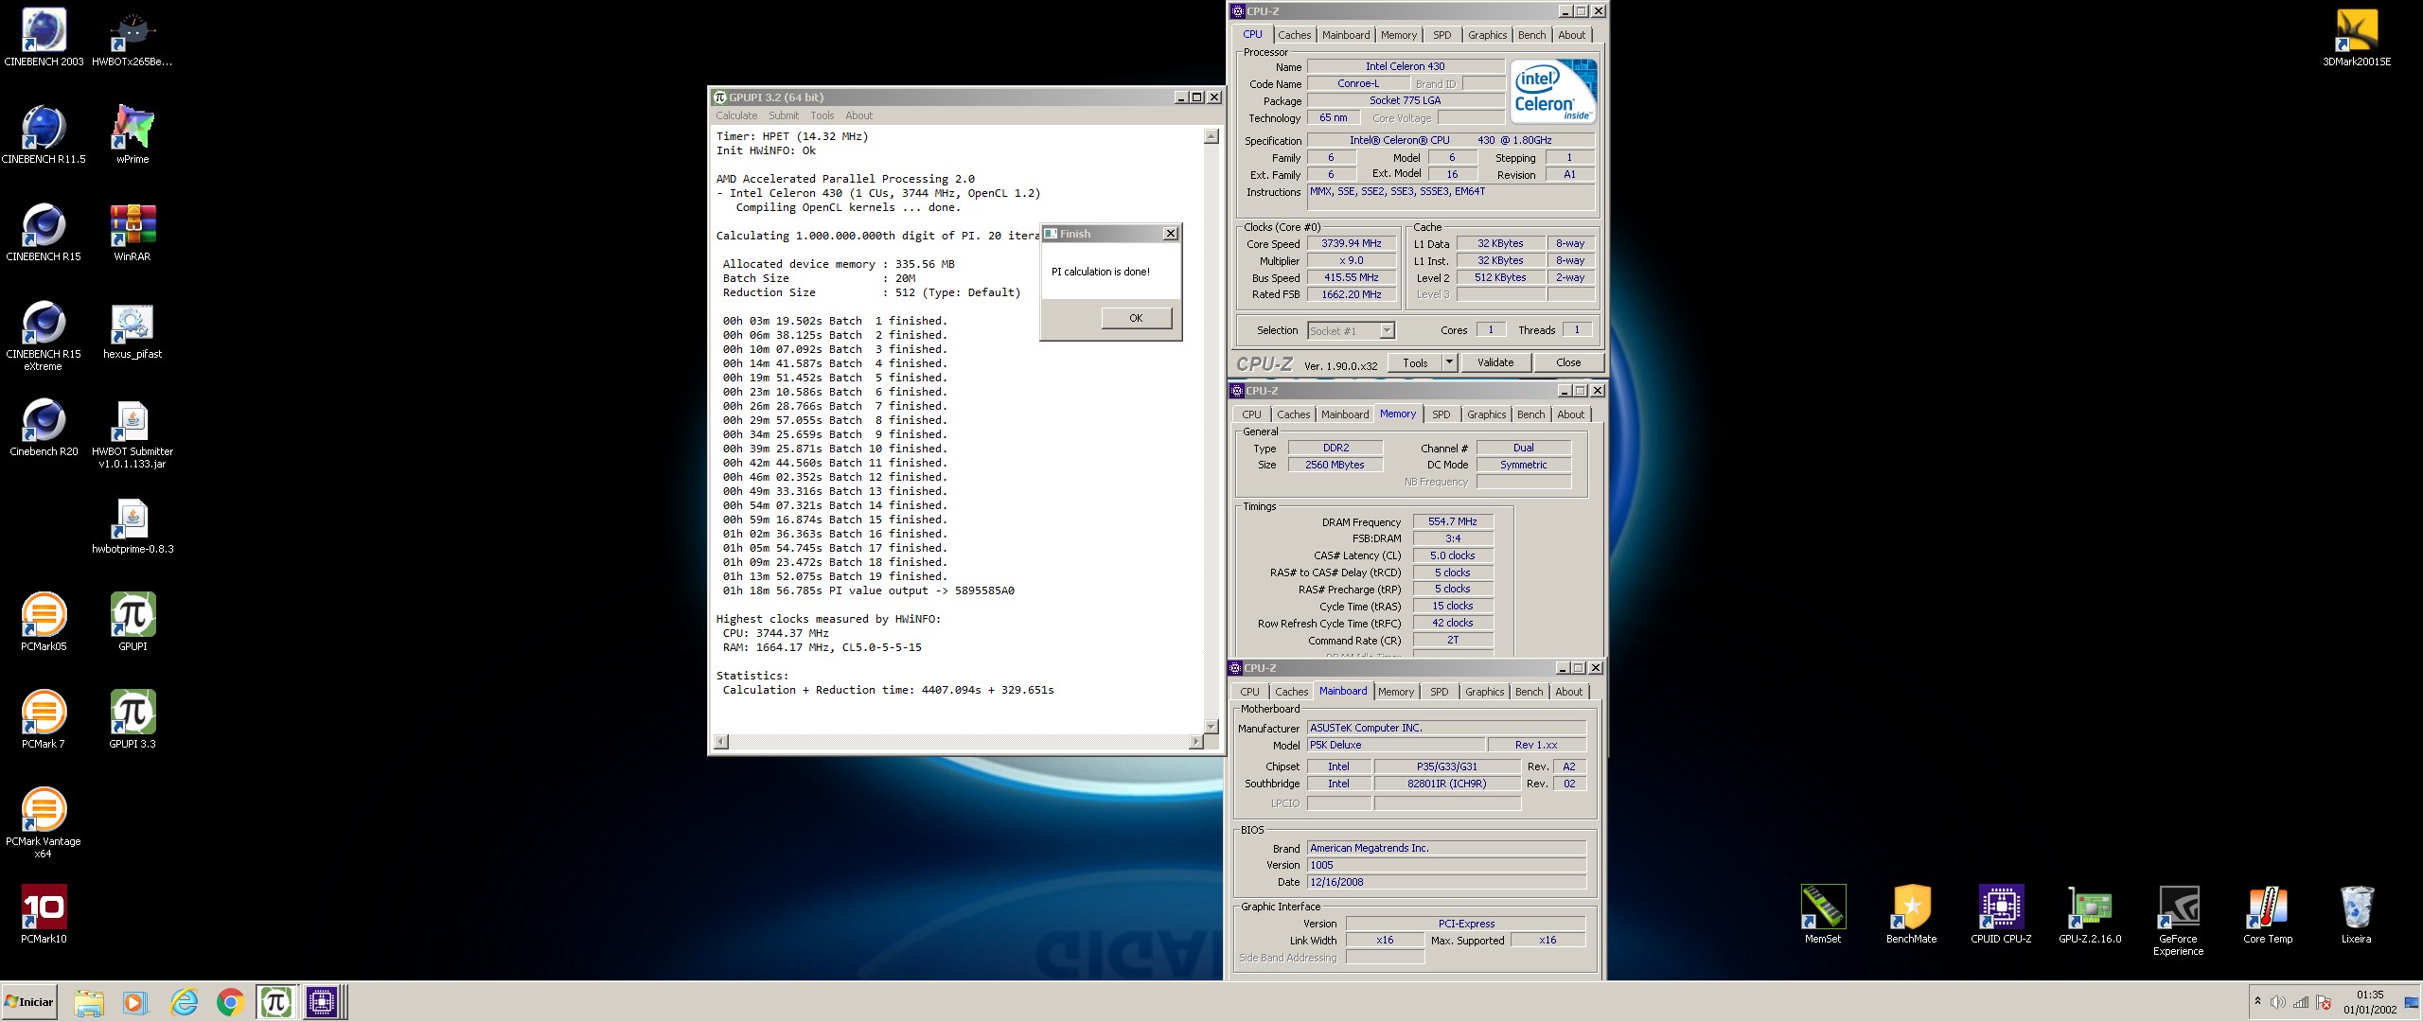Open About menu in GPUPI
The height and width of the screenshot is (1022, 2423).
coord(859,115)
